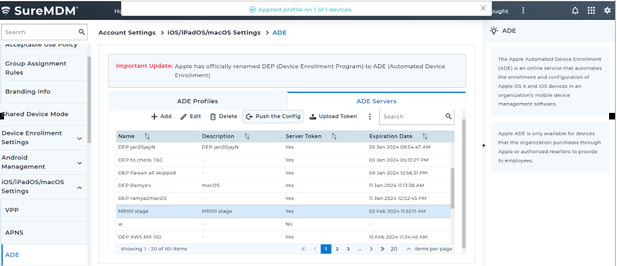Go to page 3
This screenshot has width=617, height=266.
pos(348,249)
